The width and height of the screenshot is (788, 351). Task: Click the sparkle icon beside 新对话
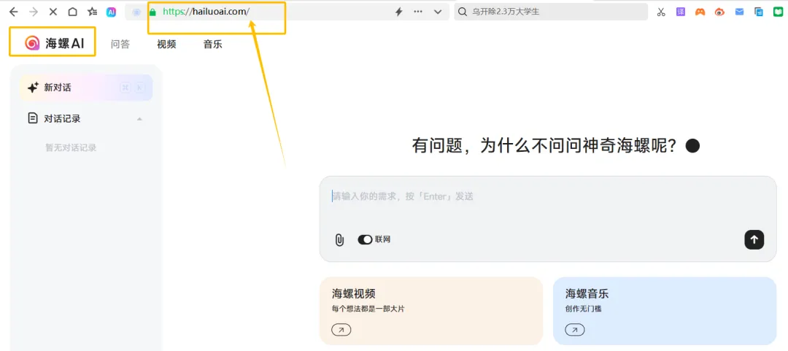coord(33,88)
